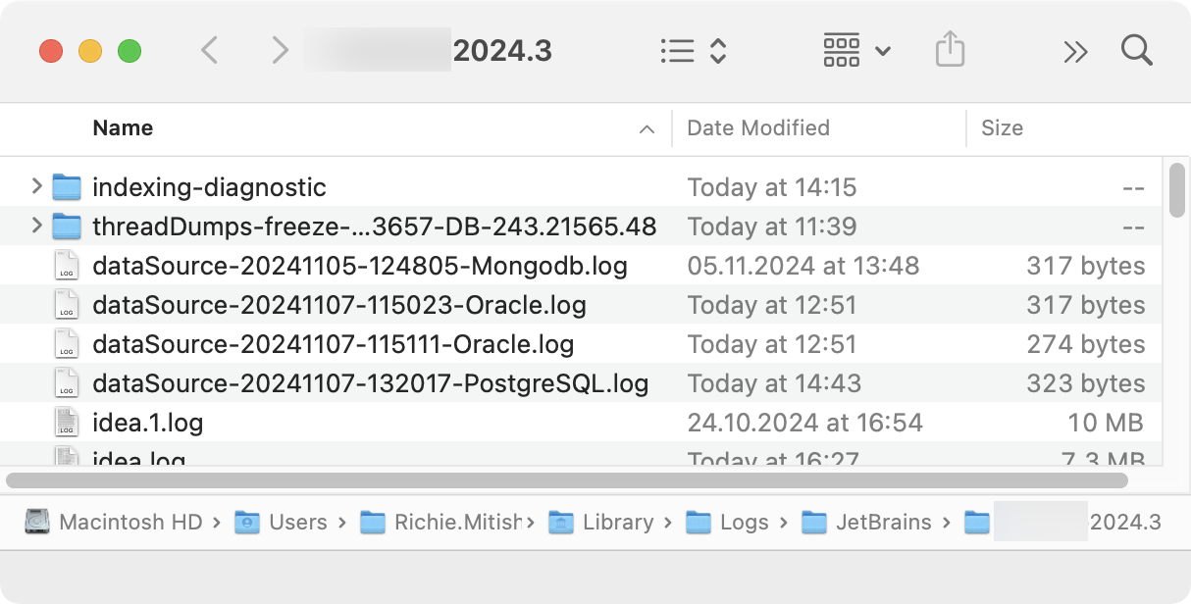This screenshot has height=604, width=1191.
Task: Open the Share menu icon
Action: point(949,50)
